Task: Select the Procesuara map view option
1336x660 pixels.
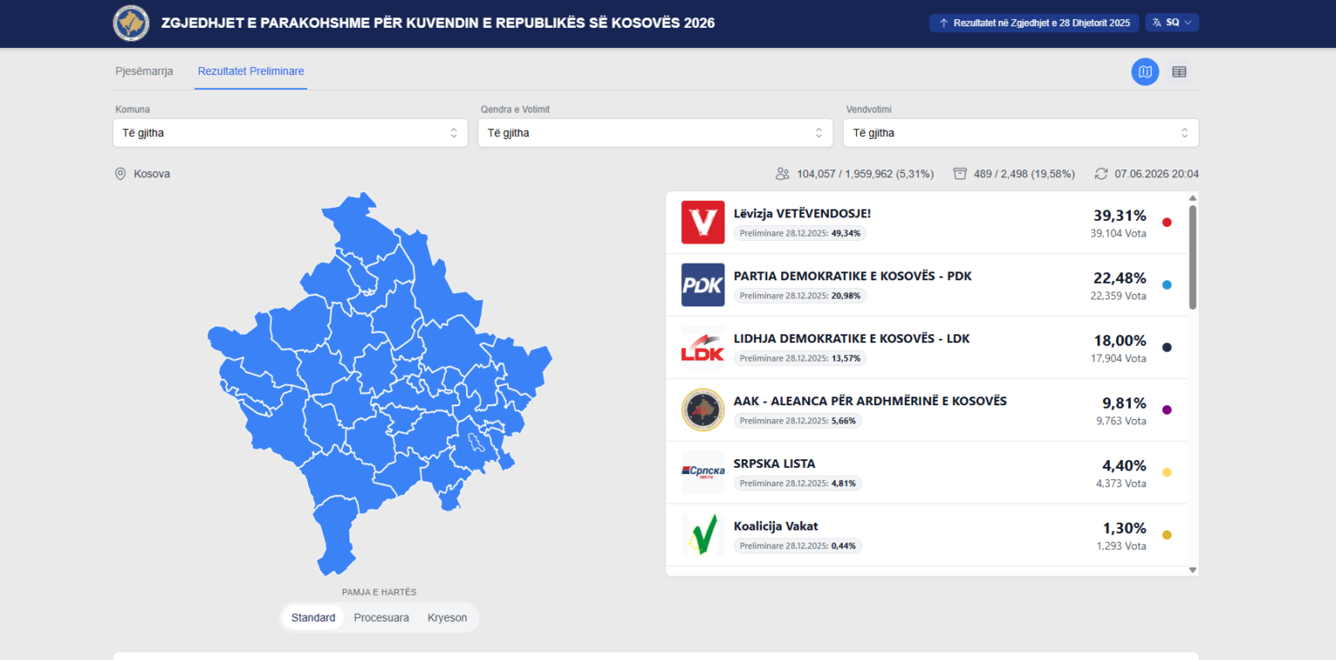Action: (381, 618)
